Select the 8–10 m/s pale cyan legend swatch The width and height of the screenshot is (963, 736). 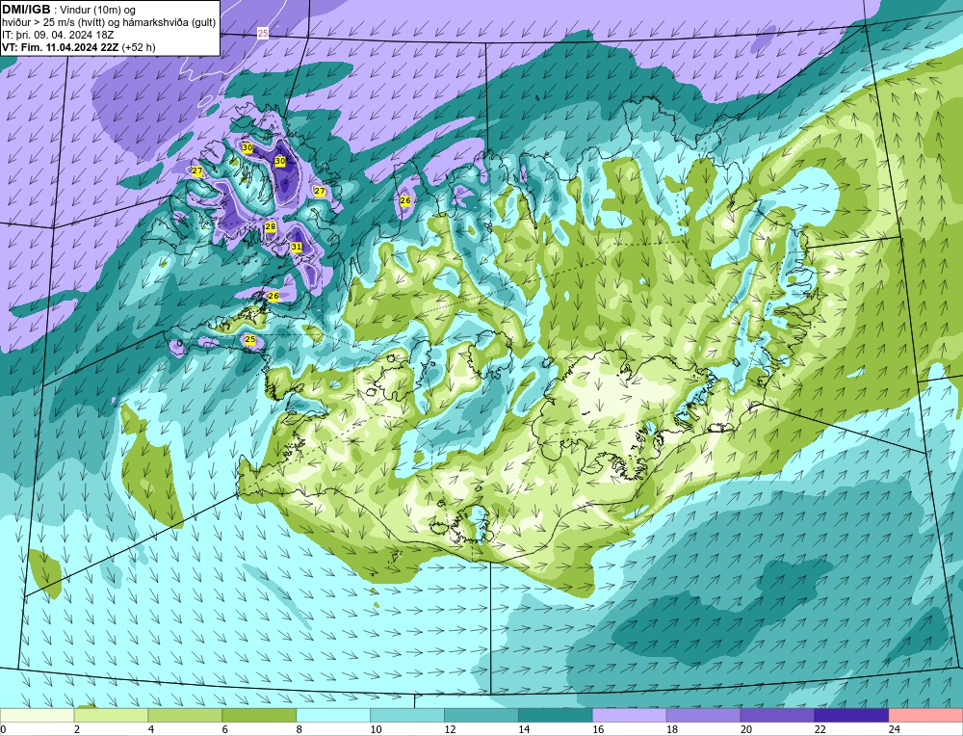tap(333, 716)
